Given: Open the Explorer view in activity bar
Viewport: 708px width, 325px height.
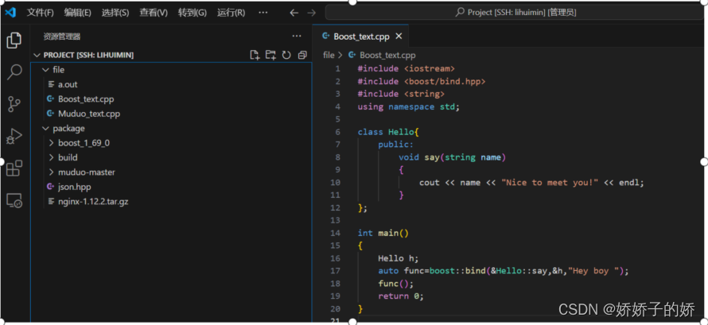Looking at the screenshot, I should pyautogui.click(x=14, y=40).
